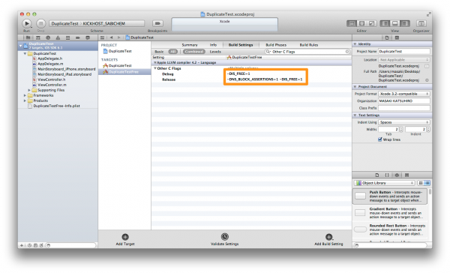Switch to the Build Rules tab
Image resolution: width=450 pixels, height=273 pixels.
click(x=309, y=45)
